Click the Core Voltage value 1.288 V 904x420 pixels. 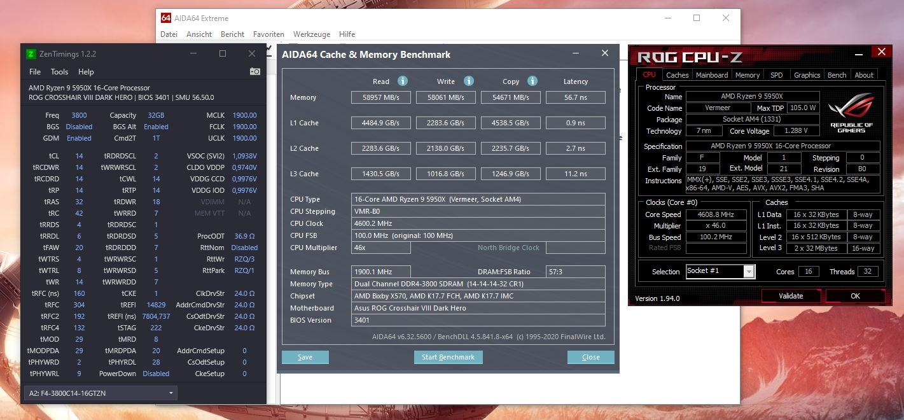pyautogui.click(x=796, y=130)
